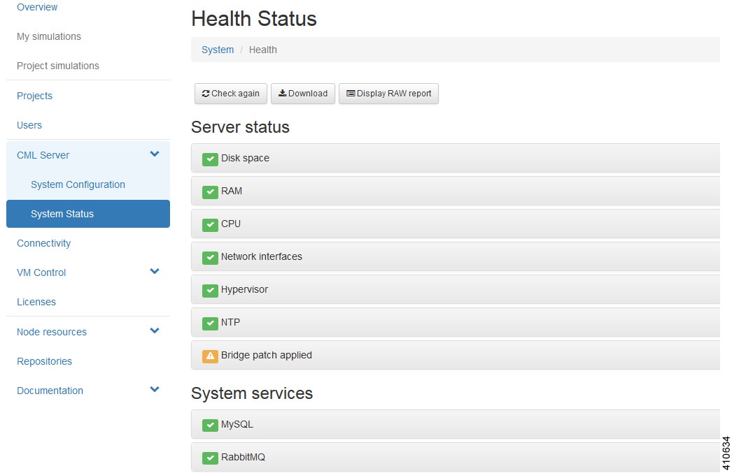Expand the VM Control submenu chevron
Viewport: 732px width, 473px height.
(x=155, y=272)
